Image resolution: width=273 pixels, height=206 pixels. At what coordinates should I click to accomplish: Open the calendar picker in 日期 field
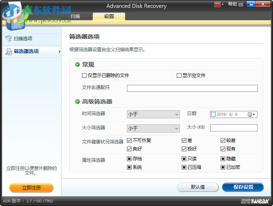click(x=251, y=114)
